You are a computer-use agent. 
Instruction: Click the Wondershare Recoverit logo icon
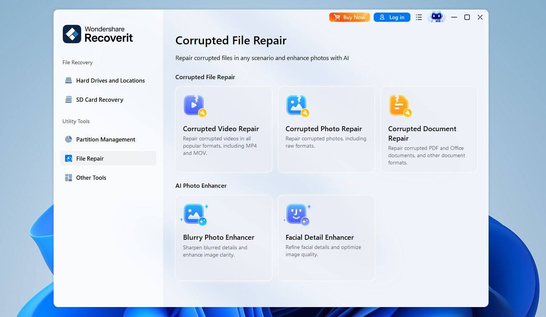click(72, 34)
